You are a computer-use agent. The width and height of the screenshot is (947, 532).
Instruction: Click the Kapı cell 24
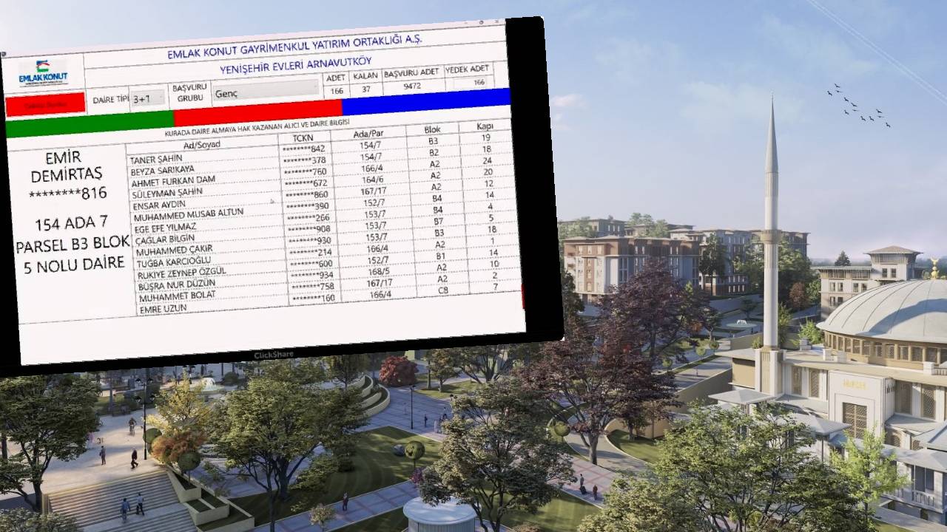pyautogui.click(x=487, y=161)
